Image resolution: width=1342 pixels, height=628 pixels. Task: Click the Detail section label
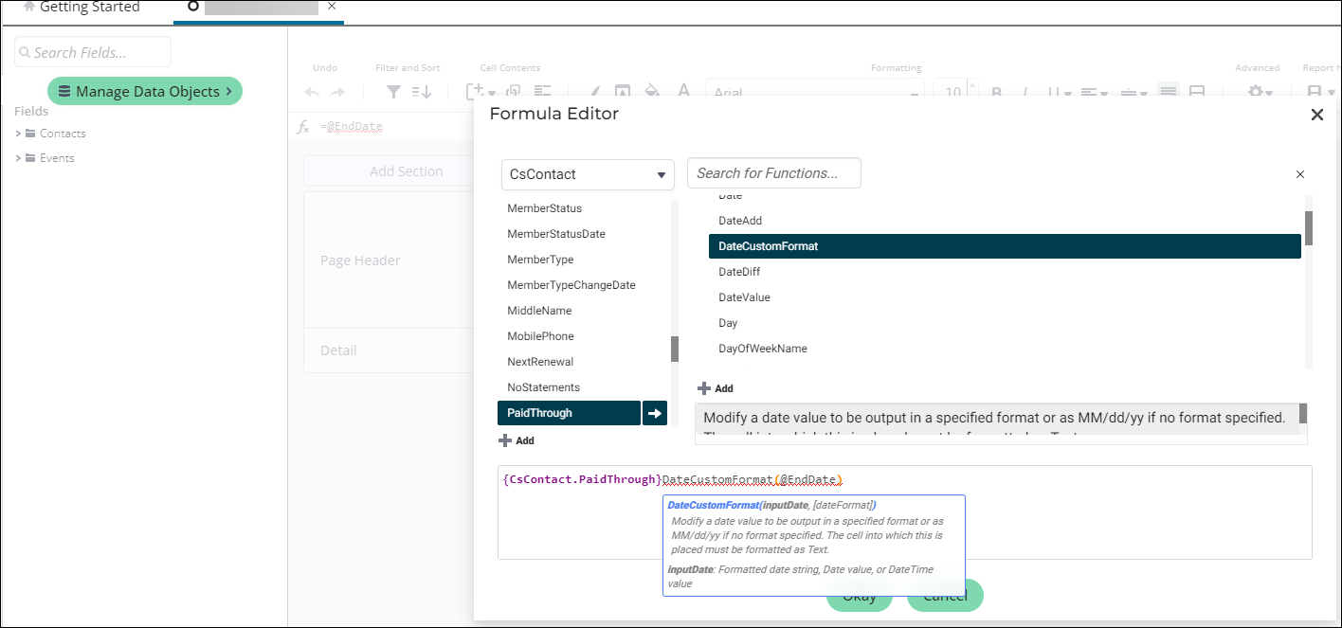pyautogui.click(x=338, y=350)
